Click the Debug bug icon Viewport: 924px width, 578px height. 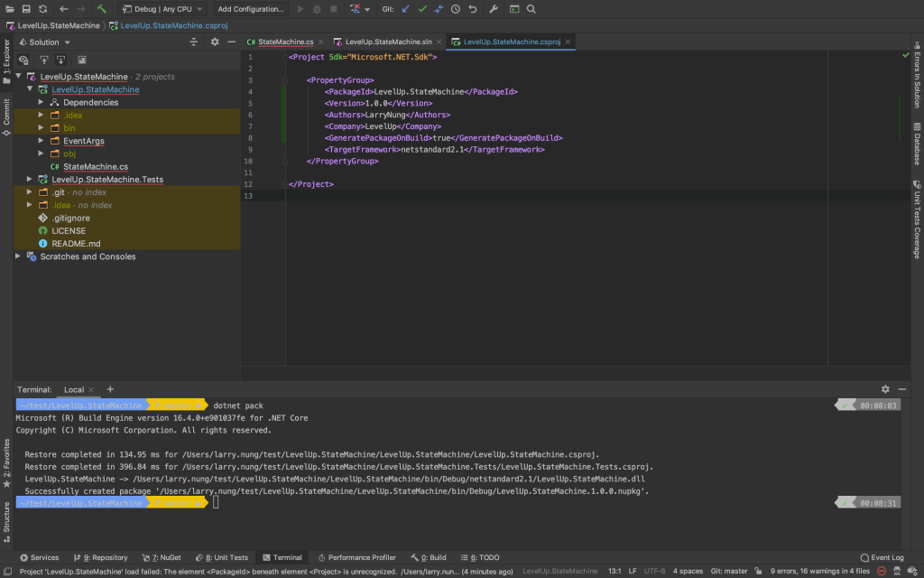[317, 9]
